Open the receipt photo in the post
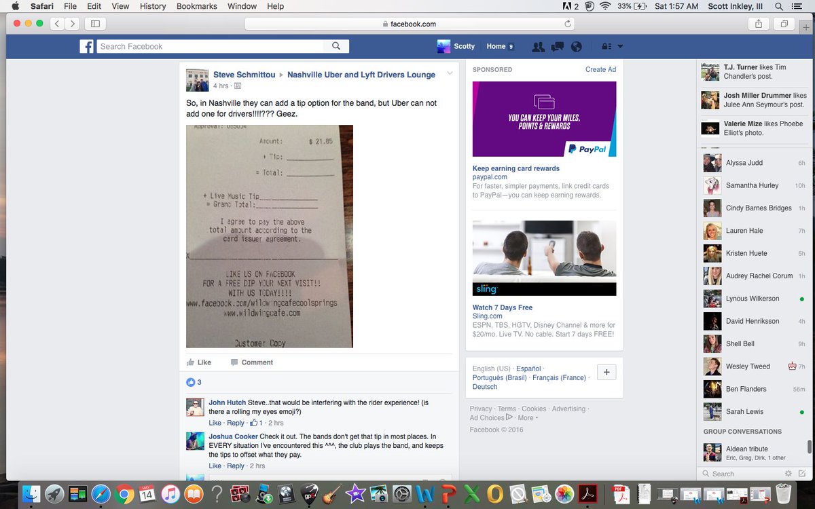815x509 pixels. pos(270,236)
